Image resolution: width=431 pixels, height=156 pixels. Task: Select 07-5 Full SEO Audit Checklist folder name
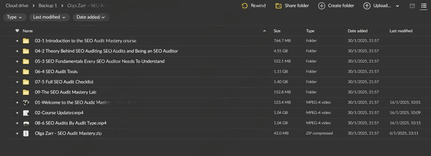(64, 82)
